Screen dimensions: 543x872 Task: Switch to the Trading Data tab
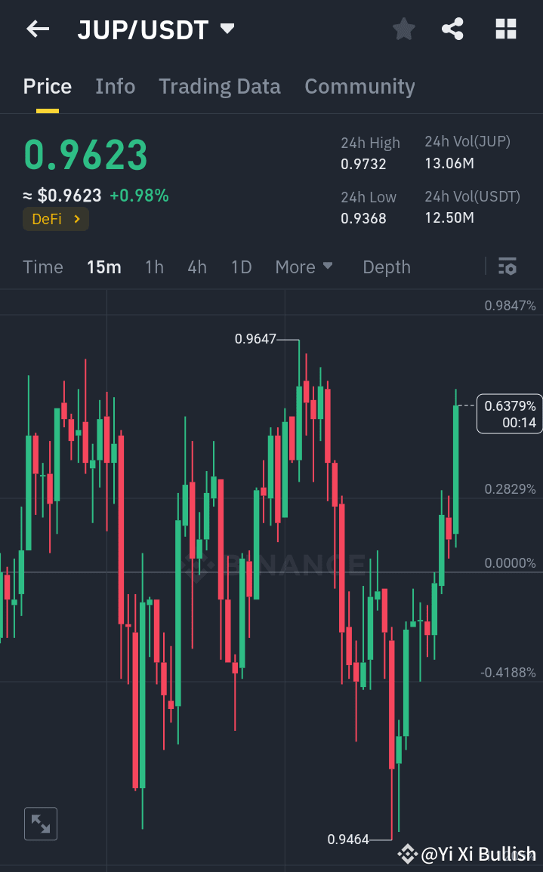click(219, 86)
